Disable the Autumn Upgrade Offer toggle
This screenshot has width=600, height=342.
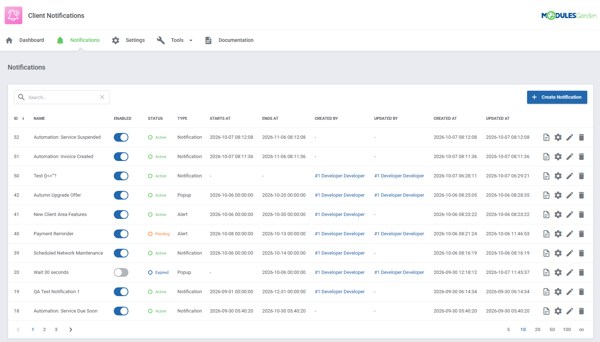pyautogui.click(x=121, y=195)
